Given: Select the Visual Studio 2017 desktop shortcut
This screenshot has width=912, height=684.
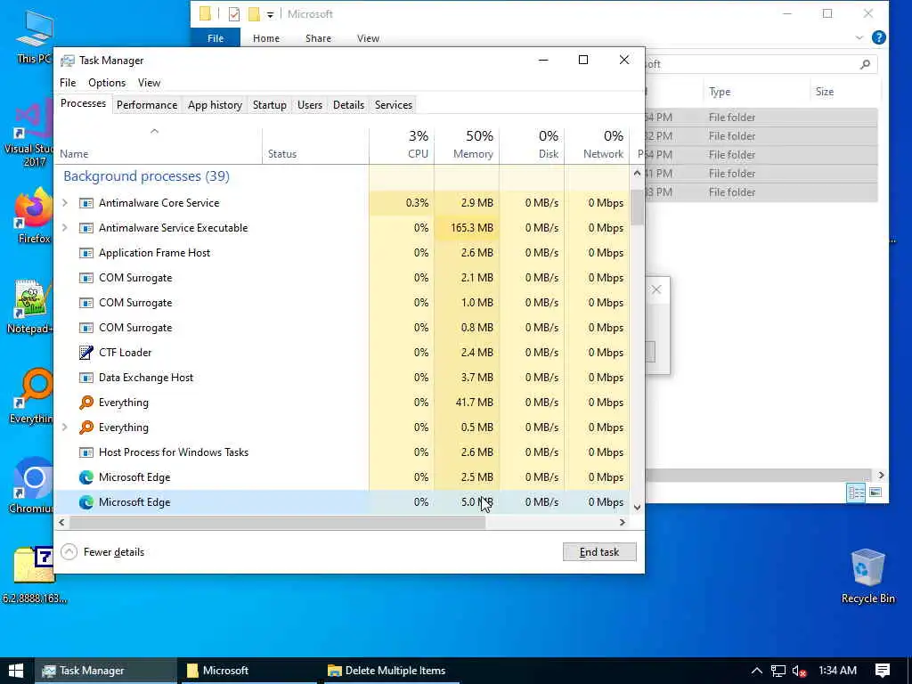Looking at the screenshot, I should (x=30, y=134).
